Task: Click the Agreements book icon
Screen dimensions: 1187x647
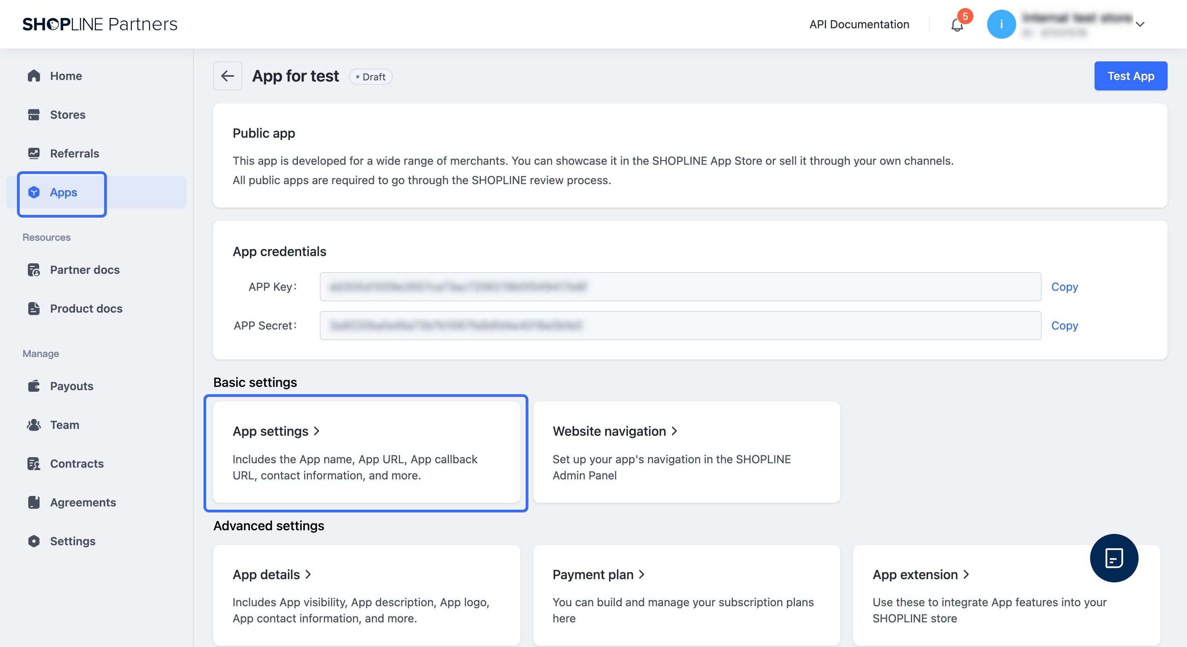Action: (x=34, y=502)
